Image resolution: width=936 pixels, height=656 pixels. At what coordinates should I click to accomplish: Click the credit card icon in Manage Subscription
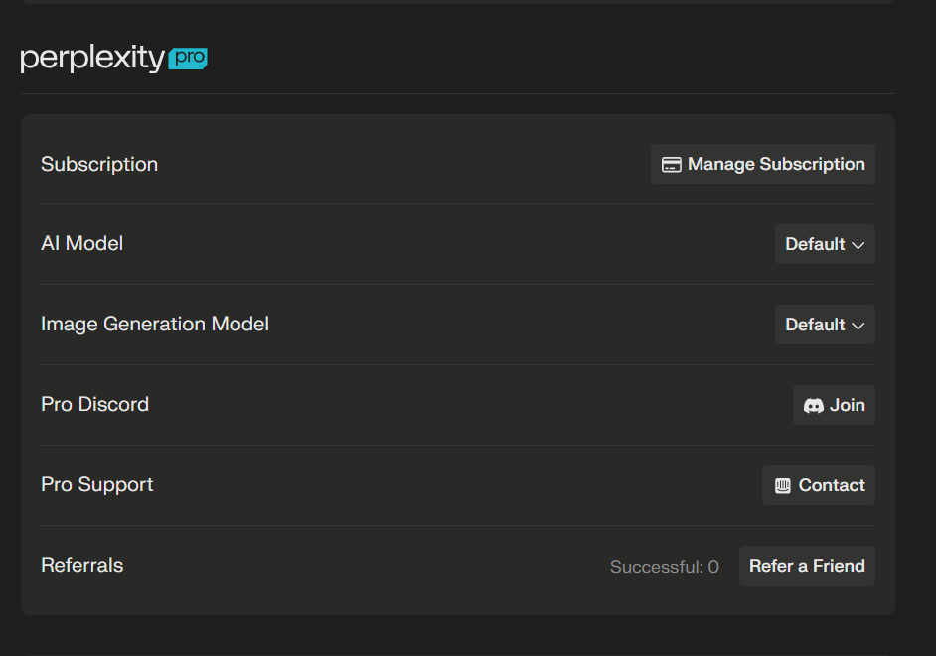point(672,165)
